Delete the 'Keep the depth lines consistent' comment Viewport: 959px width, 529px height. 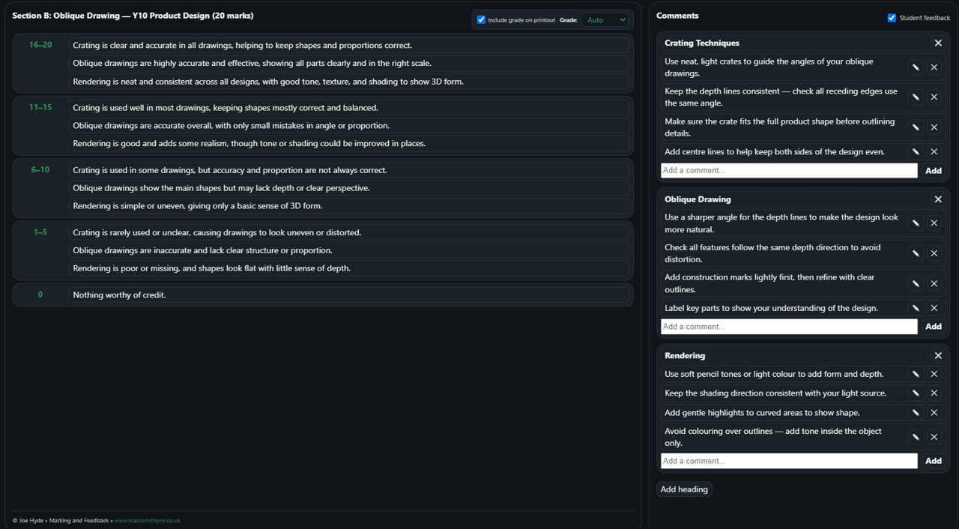tap(934, 97)
